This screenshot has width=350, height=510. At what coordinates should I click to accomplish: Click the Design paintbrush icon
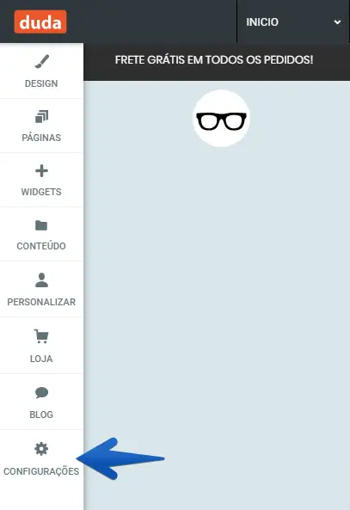coord(41,62)
